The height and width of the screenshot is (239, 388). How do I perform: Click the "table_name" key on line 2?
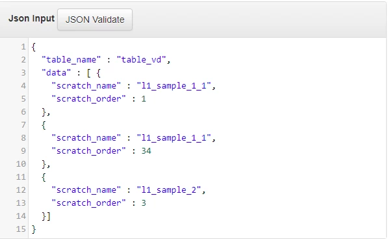tap(71, 60)
